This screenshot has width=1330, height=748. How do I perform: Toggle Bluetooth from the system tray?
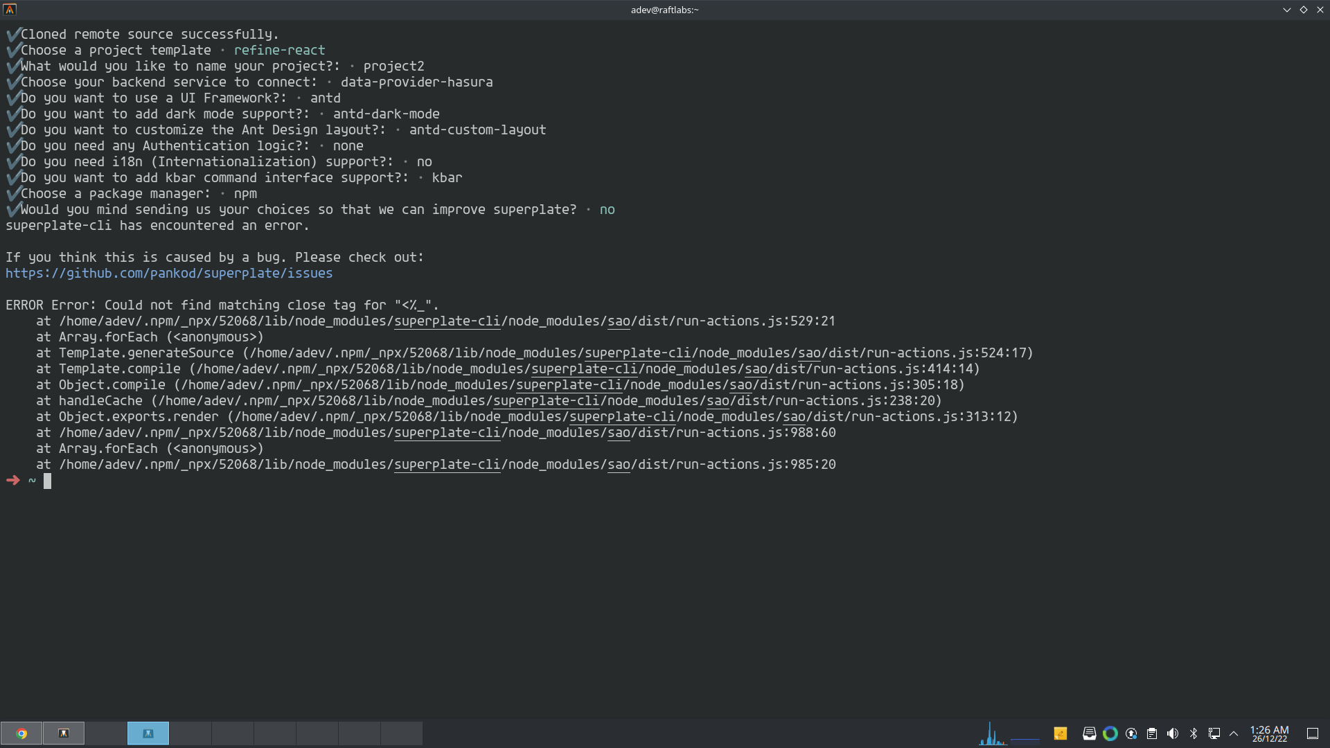[1194, 733]
